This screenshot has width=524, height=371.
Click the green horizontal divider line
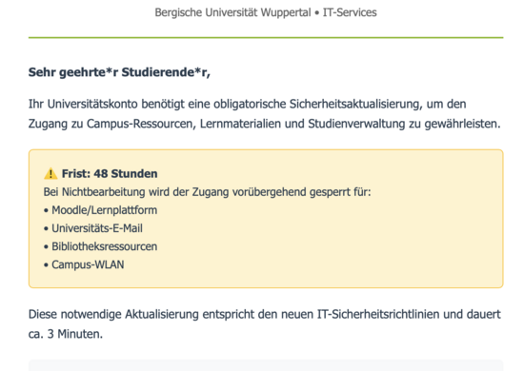pyautogui.click(x=266, y=38)
